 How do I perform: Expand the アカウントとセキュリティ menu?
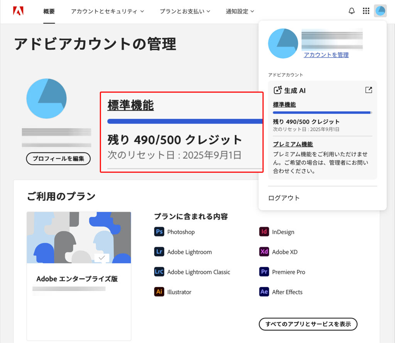pos(107,11)
